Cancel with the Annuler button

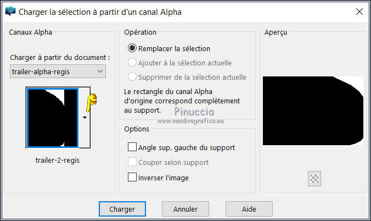point(185,209)
